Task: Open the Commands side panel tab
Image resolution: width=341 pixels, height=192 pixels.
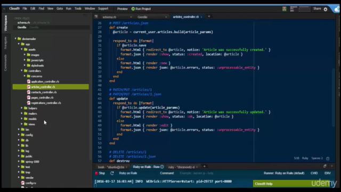Action: click(x=6, y=63)
